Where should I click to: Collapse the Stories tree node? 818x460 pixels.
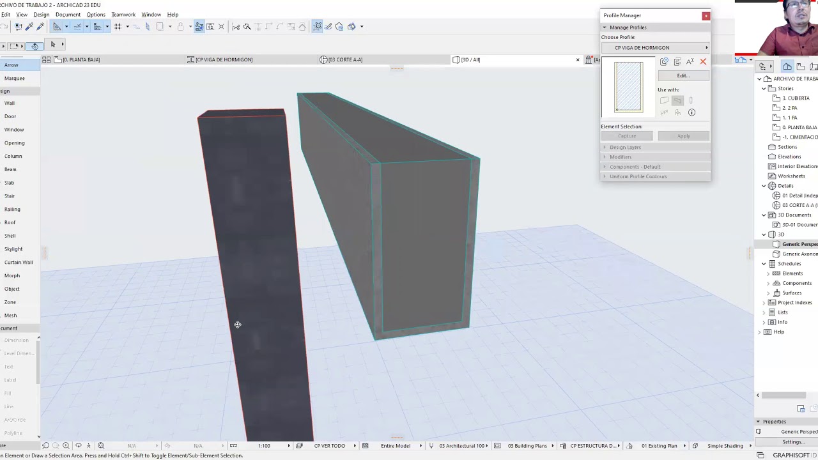764,88
